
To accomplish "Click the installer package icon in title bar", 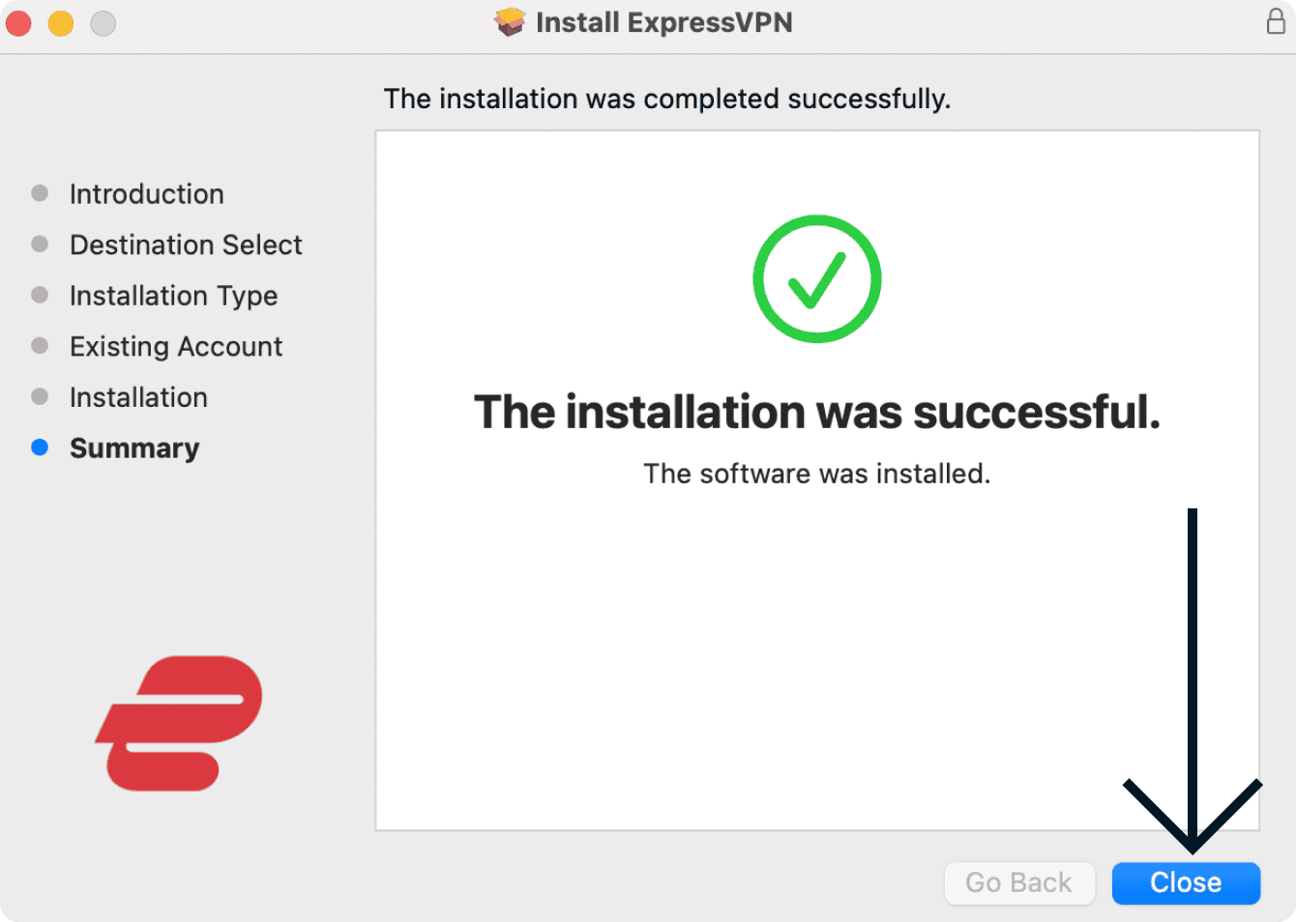I will click(x=510, y=22).
